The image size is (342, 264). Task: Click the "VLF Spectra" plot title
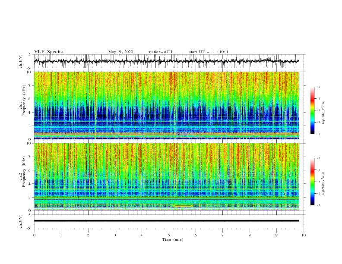click(x=49, y=52)
